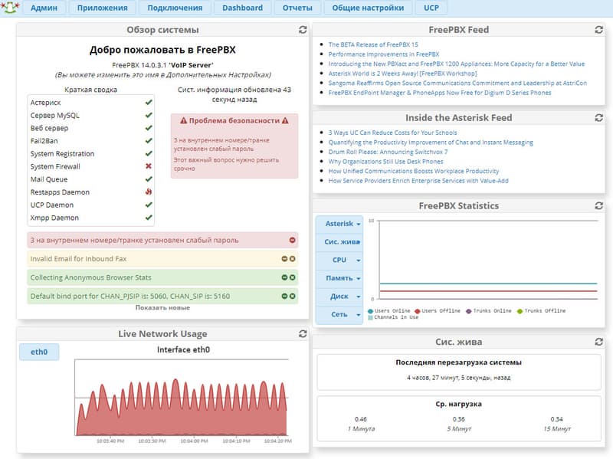Click the Users Online line in statistics chart

(489, 284)
